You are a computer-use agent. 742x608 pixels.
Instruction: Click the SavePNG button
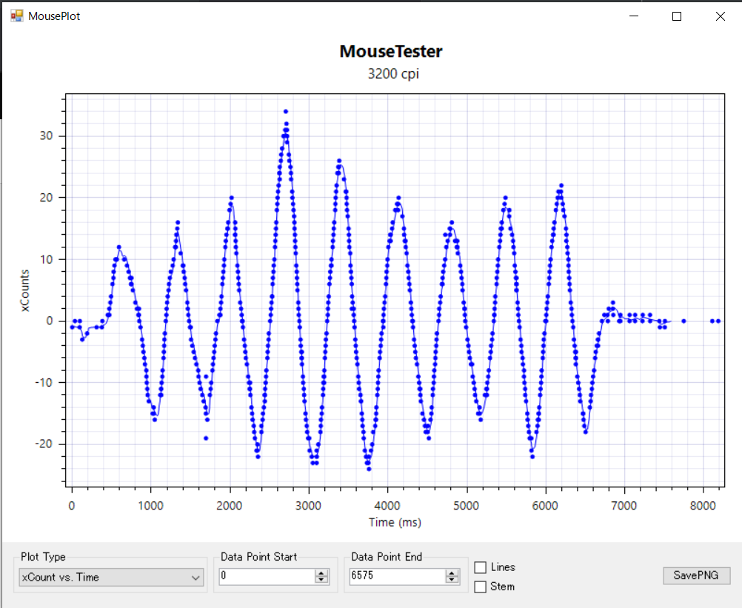(x=696, y=575)
